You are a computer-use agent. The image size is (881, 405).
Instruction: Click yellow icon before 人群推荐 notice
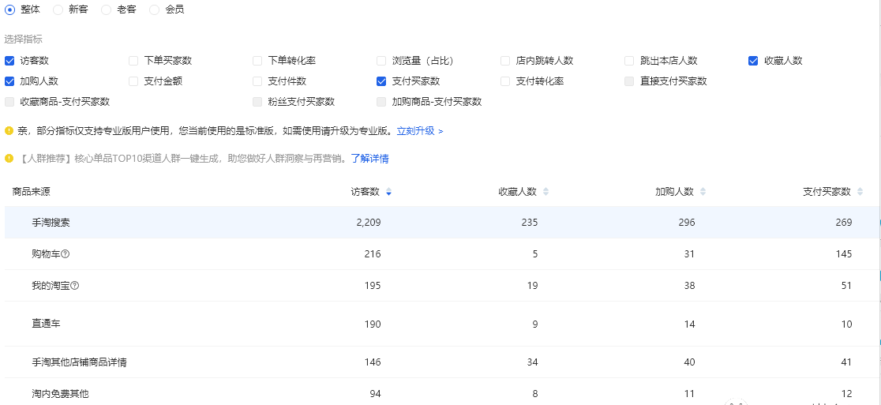pos(9,159)
